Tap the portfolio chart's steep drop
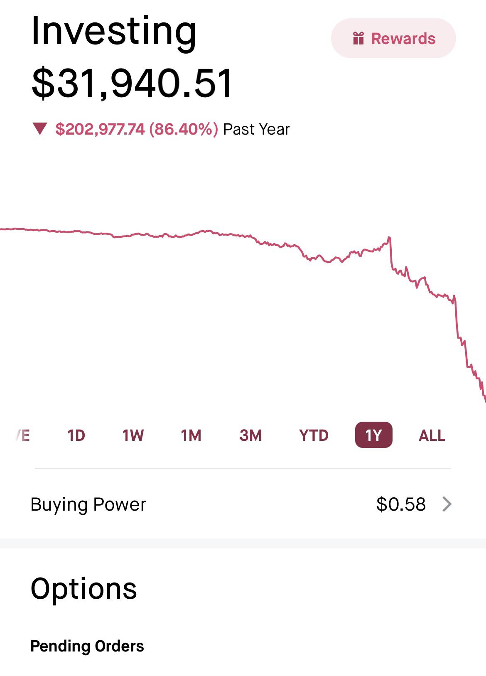Screen dimensions: 486x676 457,324
